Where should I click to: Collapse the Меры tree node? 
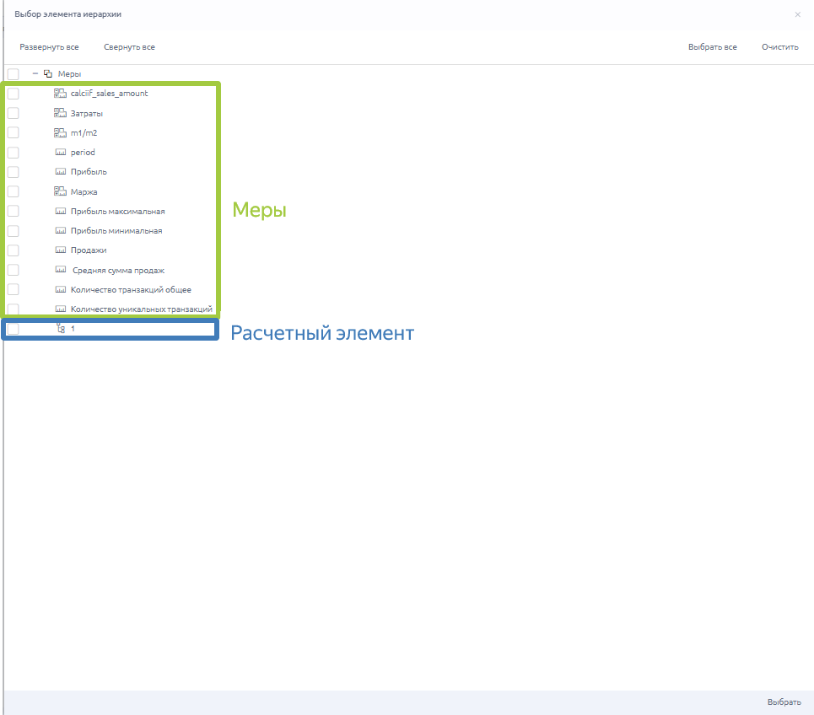pos(35,74)
